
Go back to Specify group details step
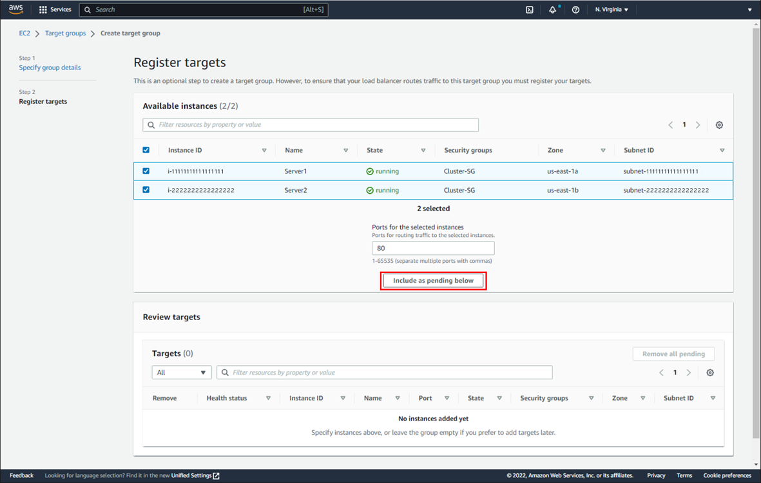50,67
